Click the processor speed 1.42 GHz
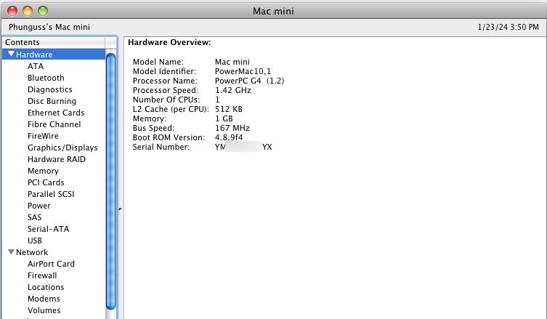Viewport: 547px width, 319px height. 233,90
